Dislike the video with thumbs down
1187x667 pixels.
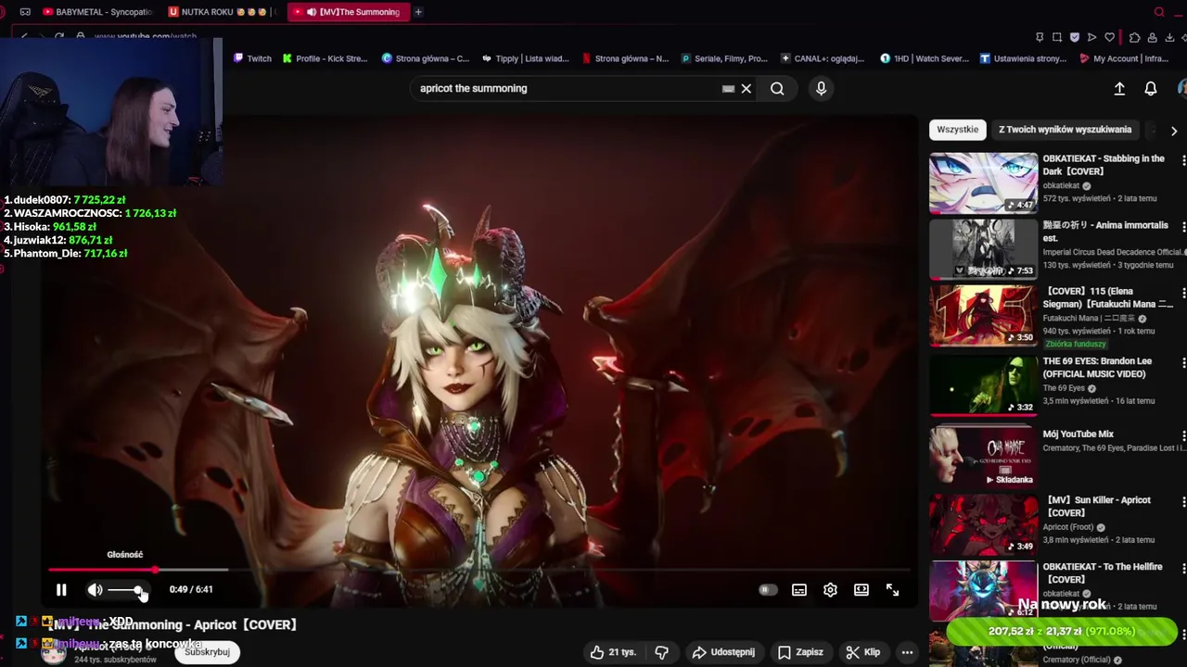(x=662, y=652)
